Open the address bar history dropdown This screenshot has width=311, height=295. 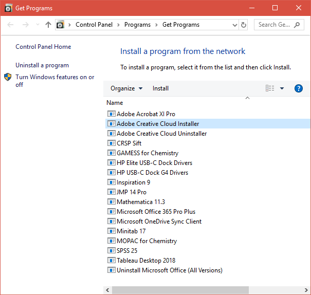[x=234, y=25]
